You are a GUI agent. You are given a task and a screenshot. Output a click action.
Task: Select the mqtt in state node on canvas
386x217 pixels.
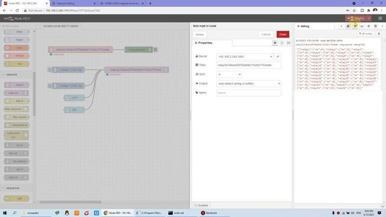coord(80,49)
